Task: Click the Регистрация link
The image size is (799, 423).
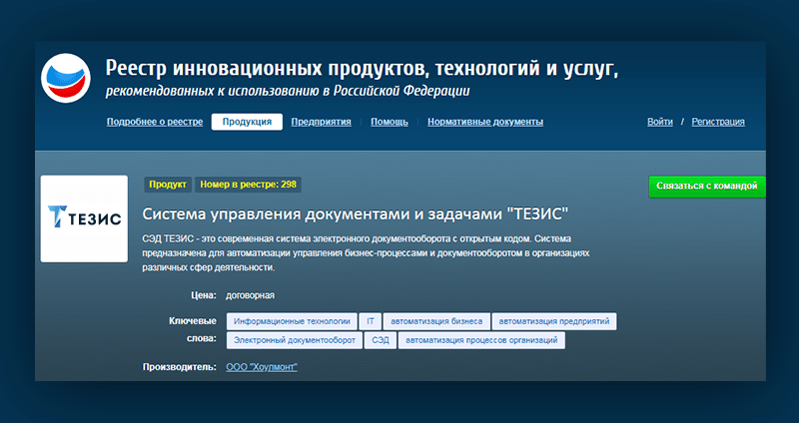Action: click(718, 122)
